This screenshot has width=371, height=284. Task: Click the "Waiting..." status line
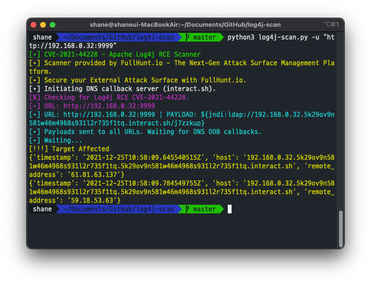click(55, 140)
